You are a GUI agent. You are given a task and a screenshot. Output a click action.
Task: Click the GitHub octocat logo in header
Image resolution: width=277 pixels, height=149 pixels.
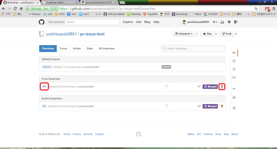[x=42, y=22]
